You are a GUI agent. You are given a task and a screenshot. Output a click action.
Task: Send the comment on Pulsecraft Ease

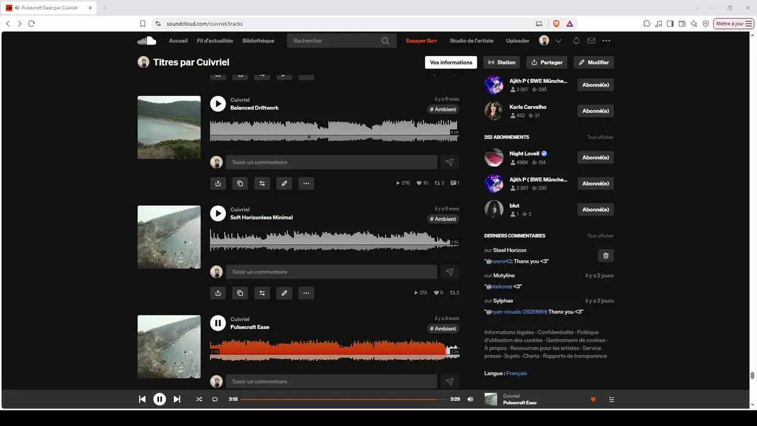pyautogui.click(x=449, y=382)
